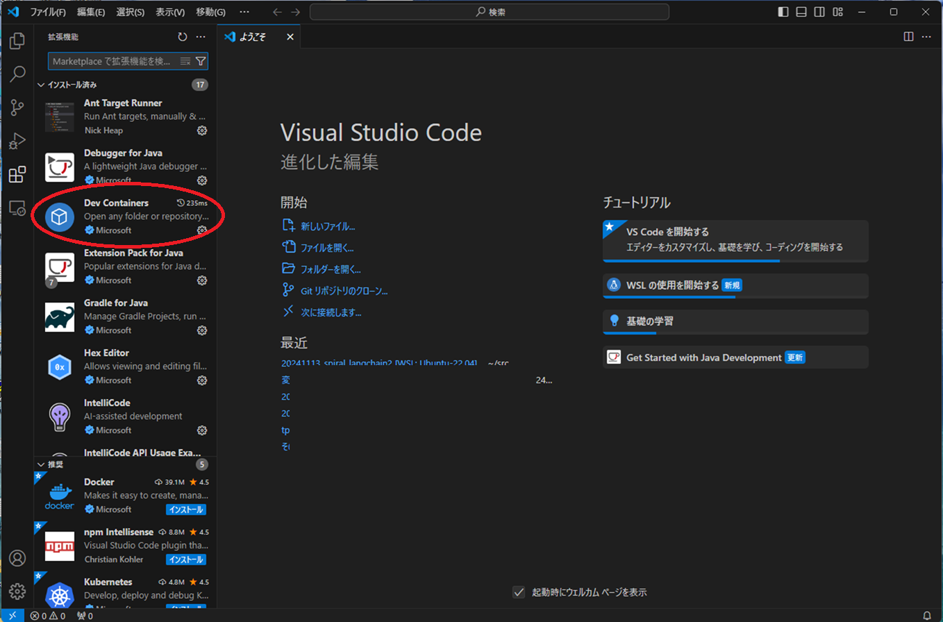Open the Explorer view in activity bar
Image resolution: width=943 pixels, height=622 pixels.
click(17, 40)
